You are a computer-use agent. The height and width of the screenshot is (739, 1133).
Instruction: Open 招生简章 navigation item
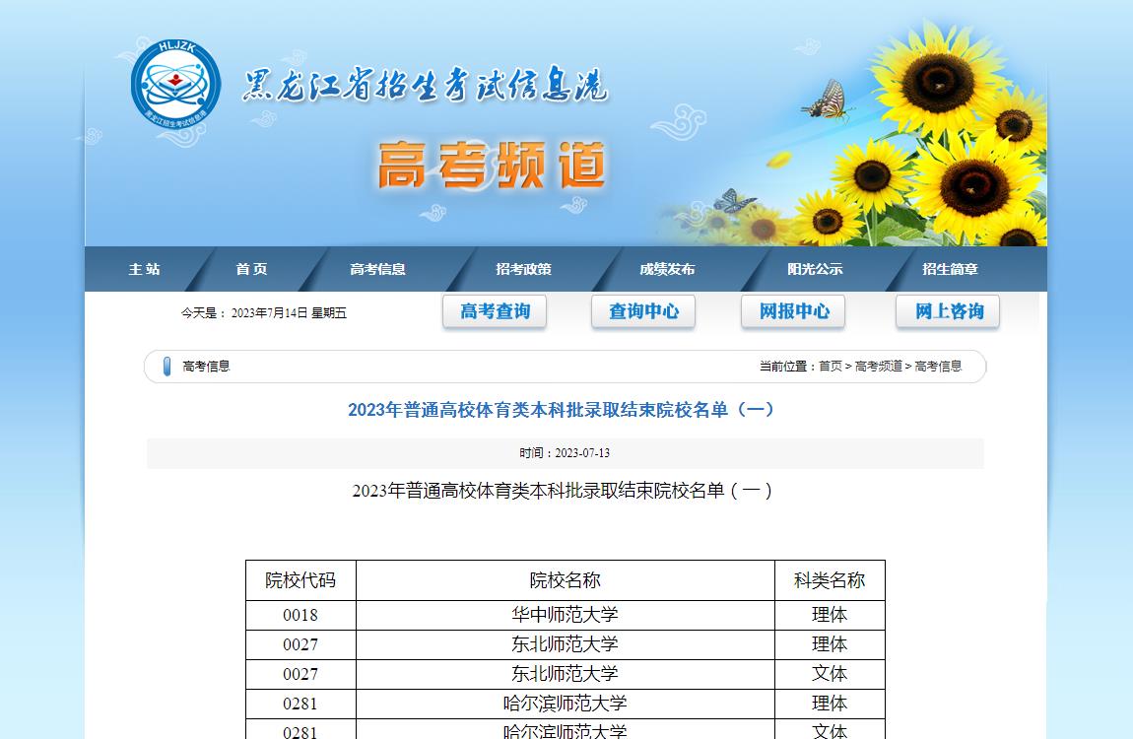coord(950,269)
